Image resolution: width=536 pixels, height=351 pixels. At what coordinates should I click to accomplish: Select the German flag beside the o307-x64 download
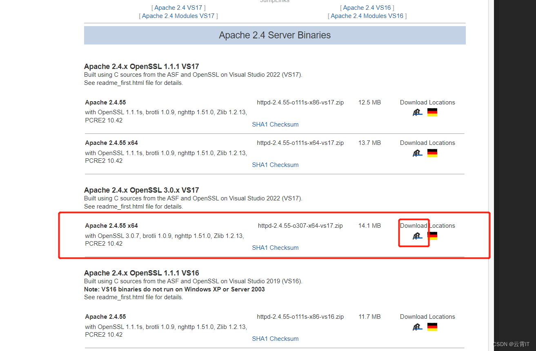(432, 235)
